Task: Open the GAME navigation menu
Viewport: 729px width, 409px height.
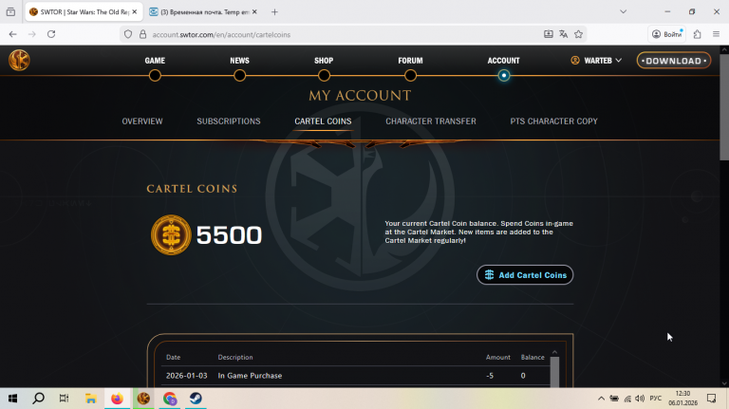Action: point(155,61)
